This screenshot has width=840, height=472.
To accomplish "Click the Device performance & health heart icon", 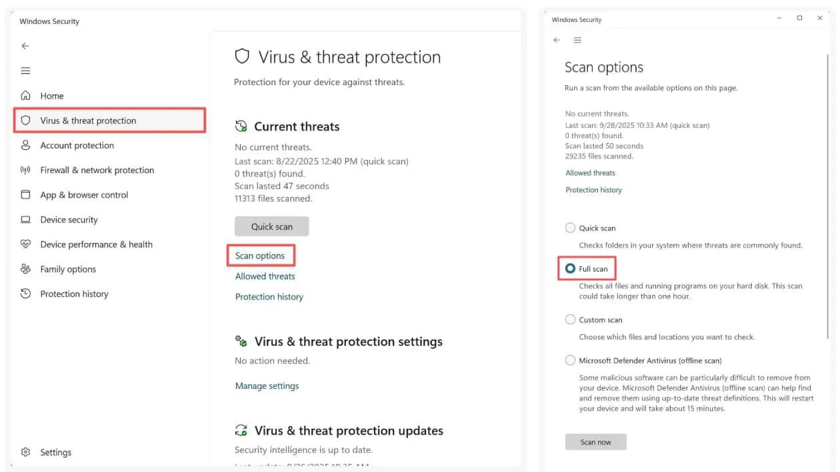I will (26, 244).
